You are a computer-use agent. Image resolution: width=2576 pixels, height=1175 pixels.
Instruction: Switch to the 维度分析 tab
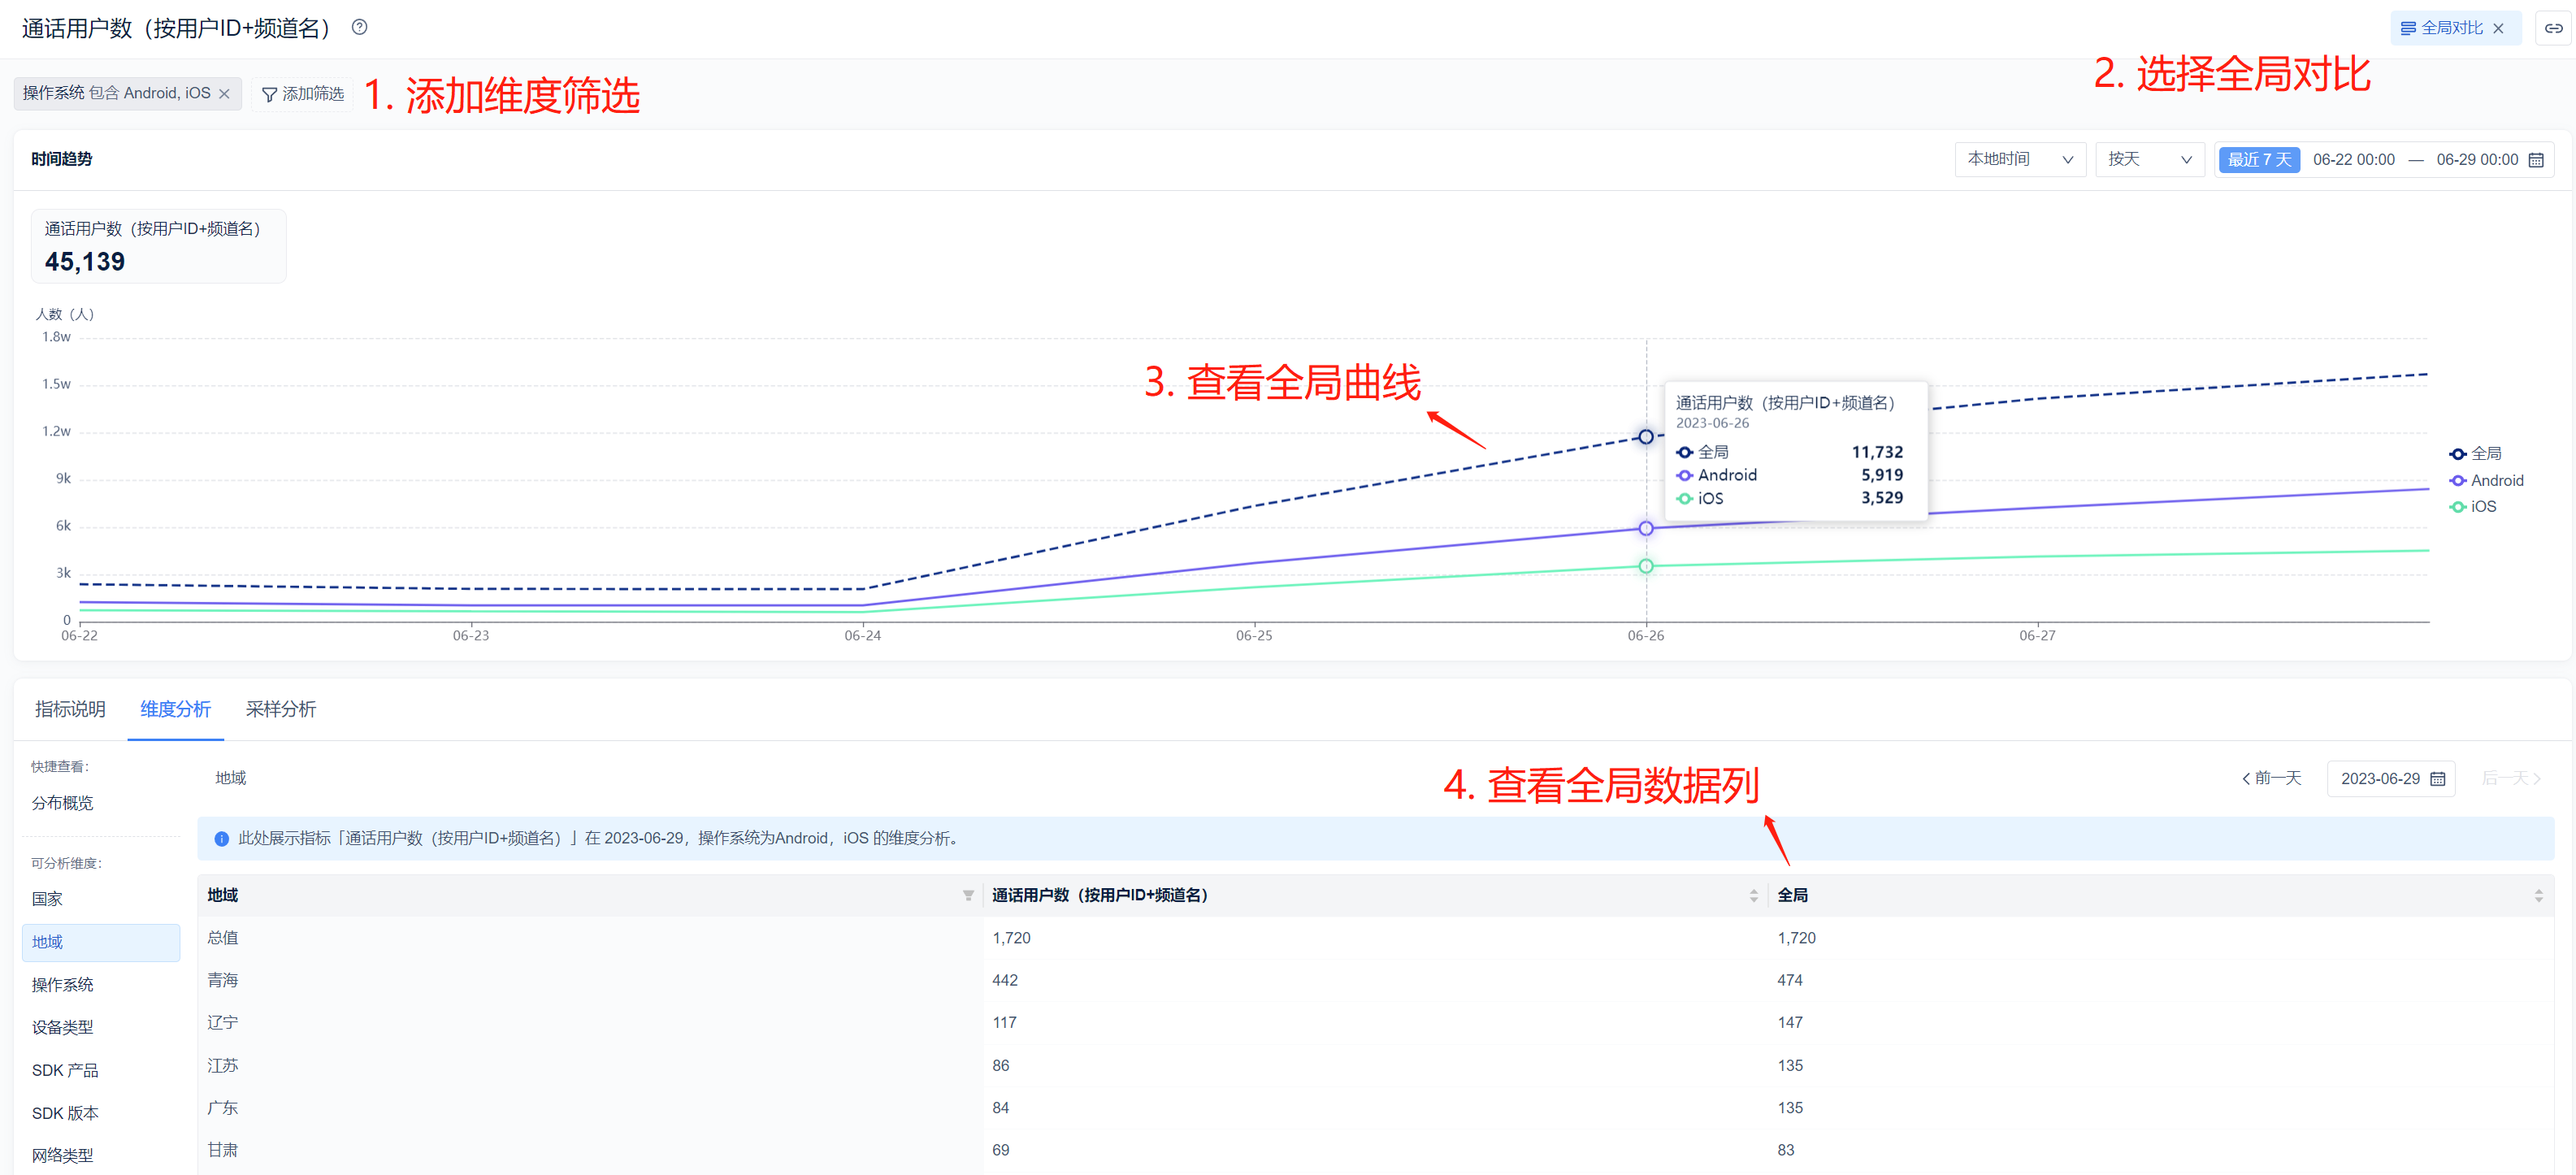(x=175, y=709)
